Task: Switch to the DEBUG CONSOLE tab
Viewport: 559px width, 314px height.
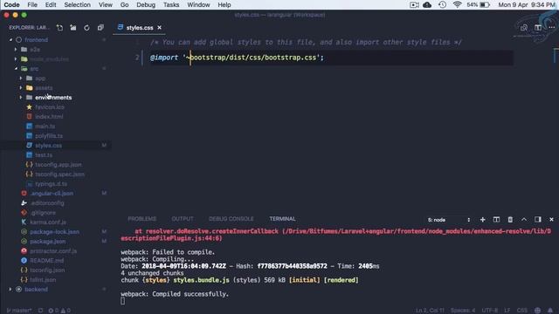Action: [231, 219]
